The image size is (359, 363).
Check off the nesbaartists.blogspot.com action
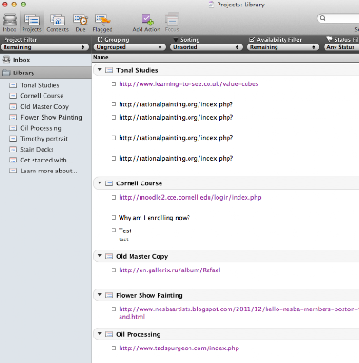pos(113,309)
